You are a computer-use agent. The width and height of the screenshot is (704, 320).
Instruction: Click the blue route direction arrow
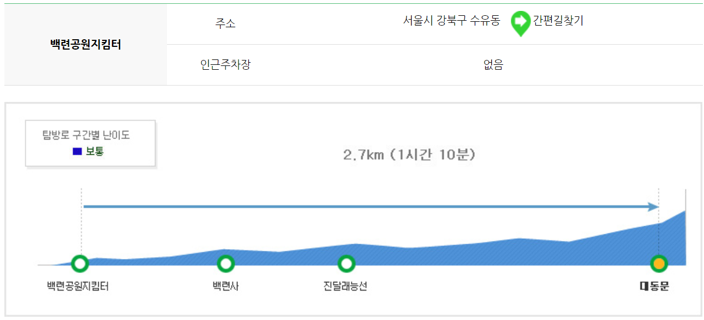pyautogui.click(x=371, y=207)
